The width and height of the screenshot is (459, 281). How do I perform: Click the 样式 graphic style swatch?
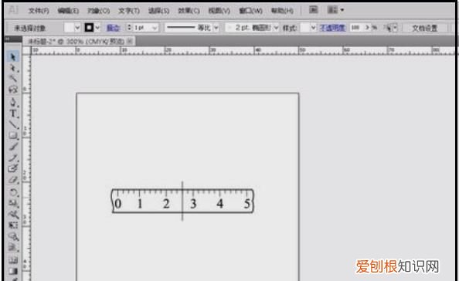305,28
